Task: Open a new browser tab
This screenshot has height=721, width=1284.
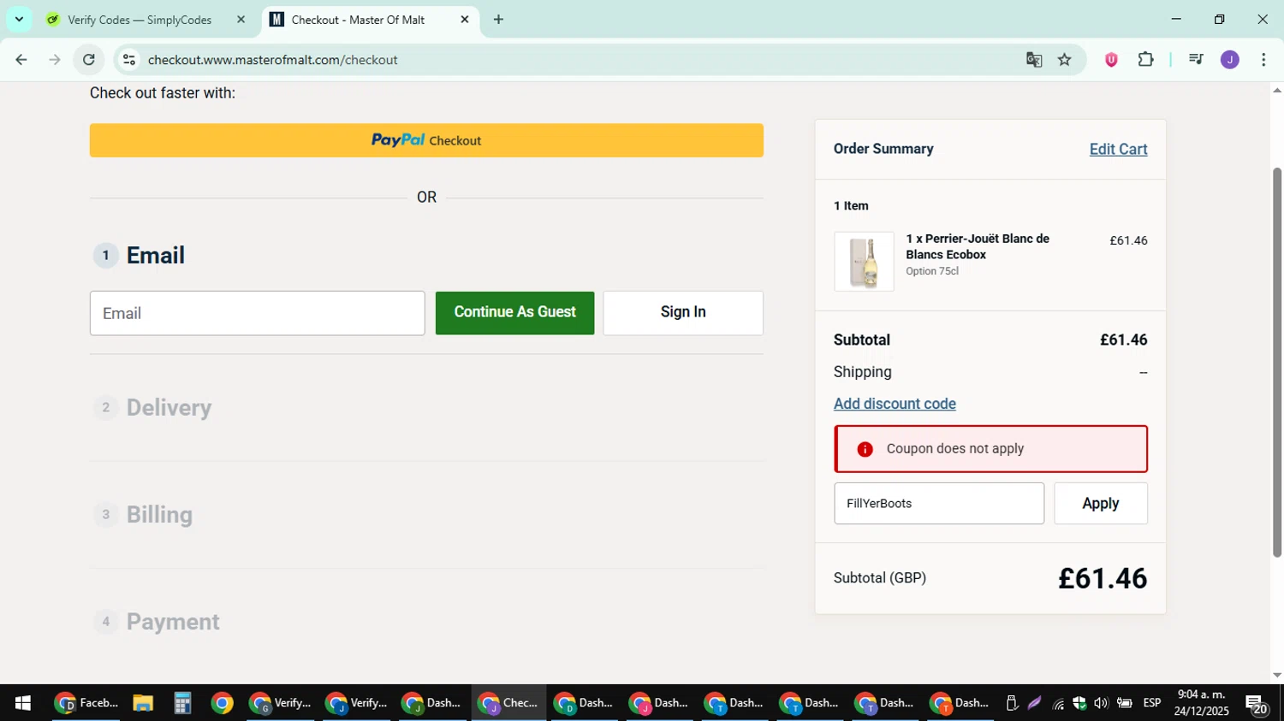Action: [498, 19]
